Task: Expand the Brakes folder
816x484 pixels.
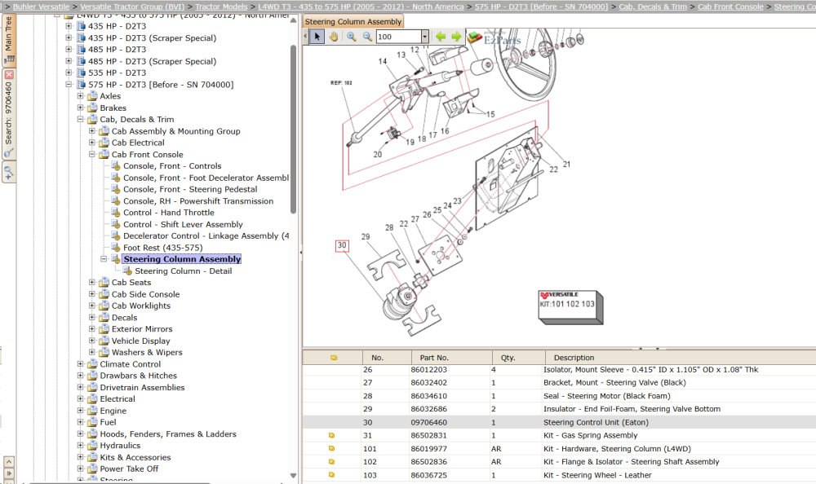Action: (x=80, y=108)
